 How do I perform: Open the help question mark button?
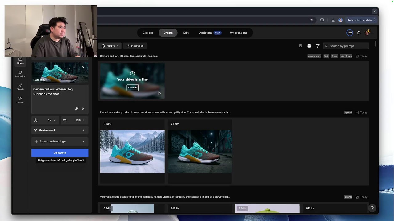tap(372, 208)
